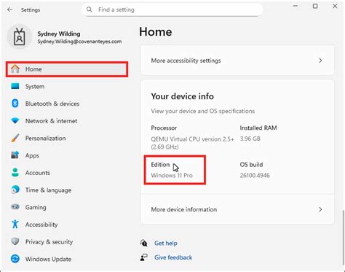Image resolution: width=345 pixels, height=272 pixels.
Task: Open the Home settings page
Action: pyautogui.click(x=67, y=69)
